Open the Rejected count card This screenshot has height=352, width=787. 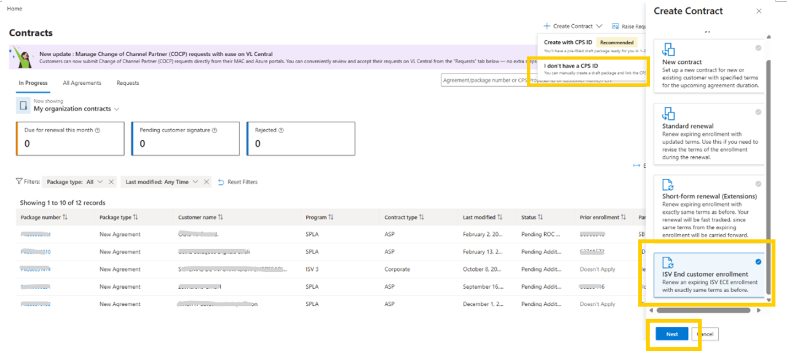click(x=301, y=139)
